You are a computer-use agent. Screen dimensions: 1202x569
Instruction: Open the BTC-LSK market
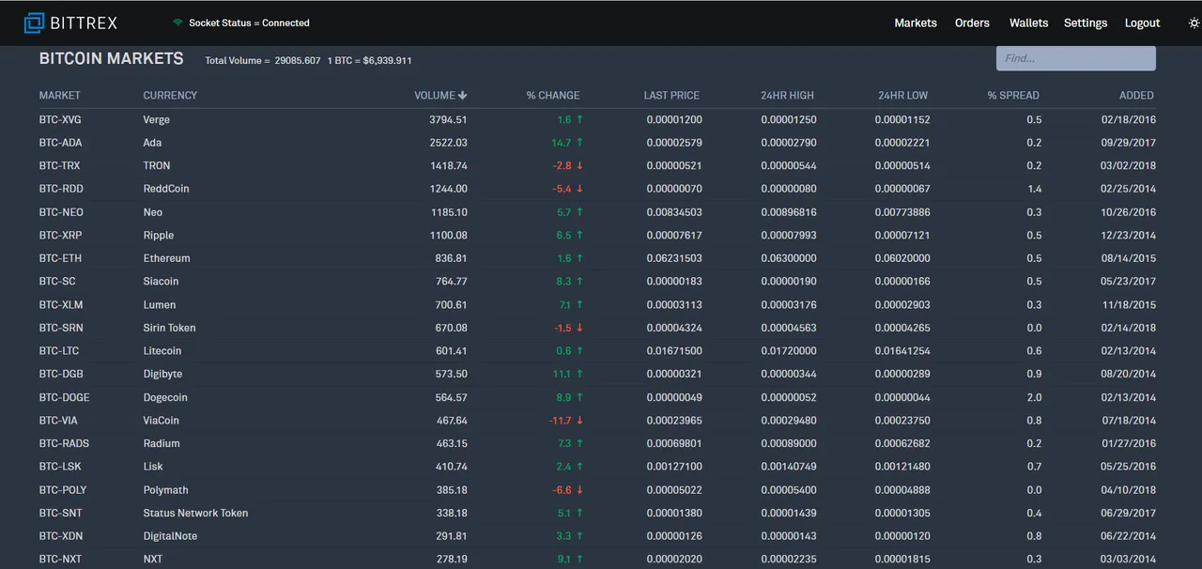coord(60,467)
